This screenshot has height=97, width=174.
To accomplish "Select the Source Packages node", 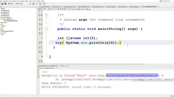I will point(7,17).
